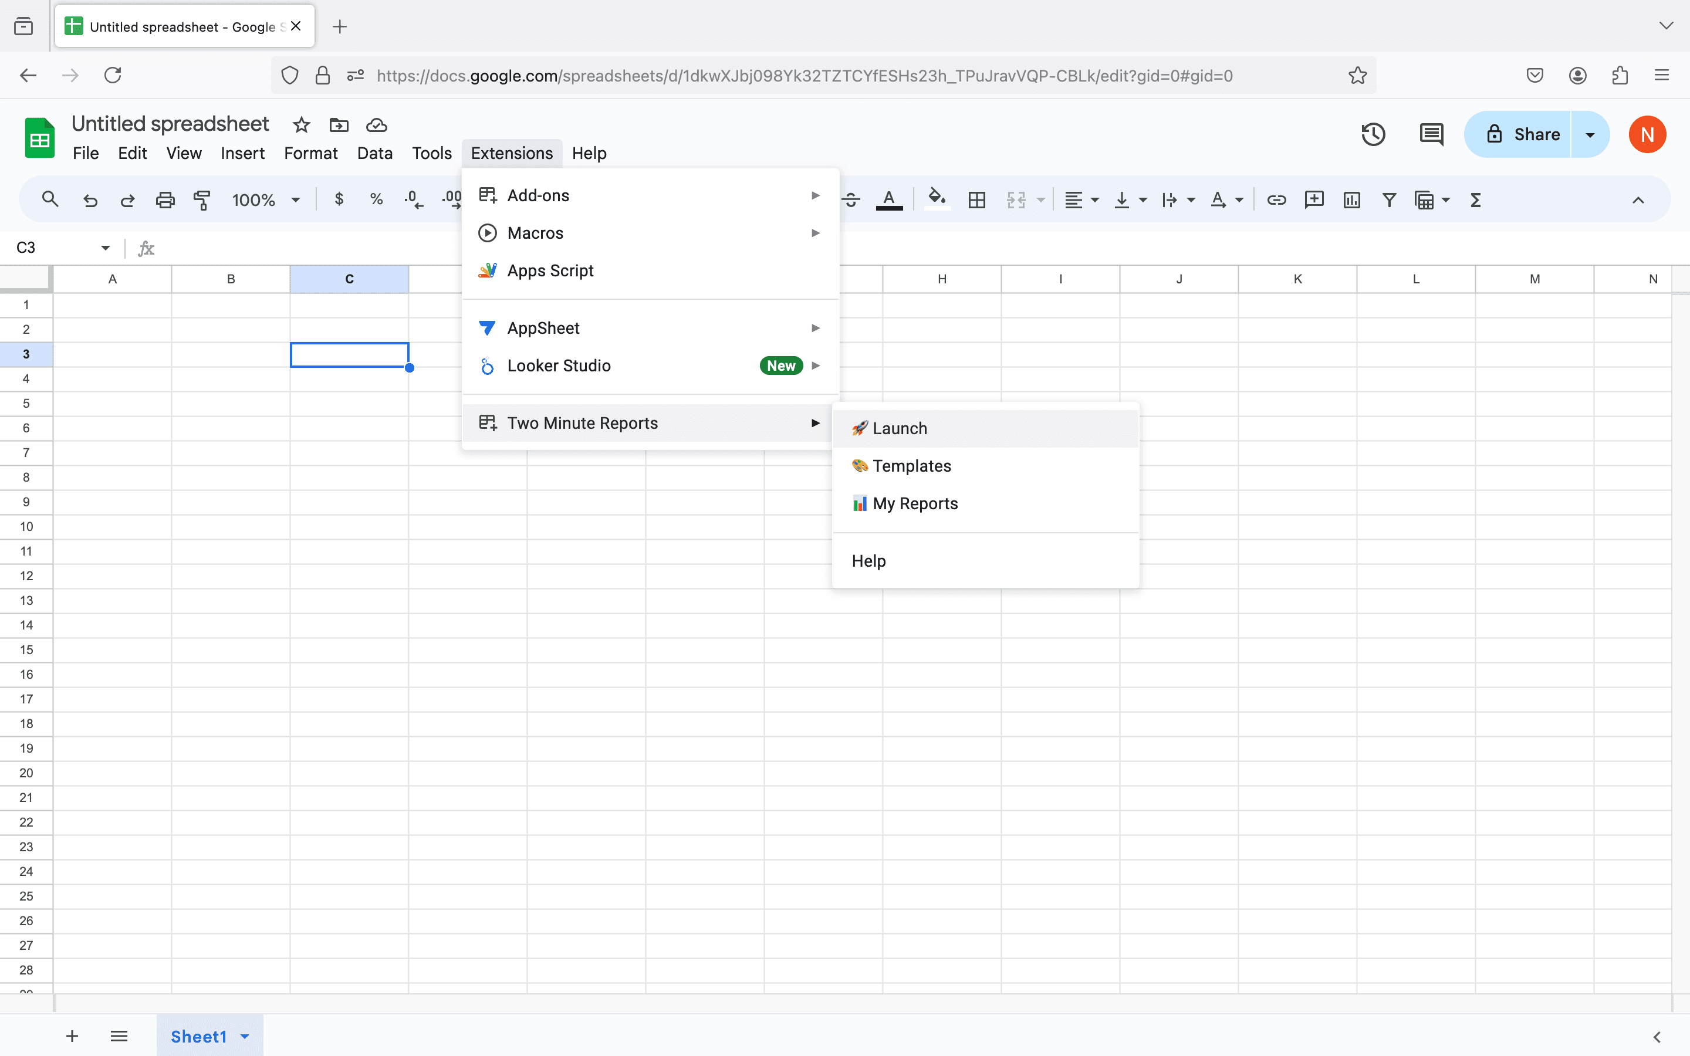Open the fill color picker
The width and height of the screenshot is (1690, 1056).
(x=937, y=199)
